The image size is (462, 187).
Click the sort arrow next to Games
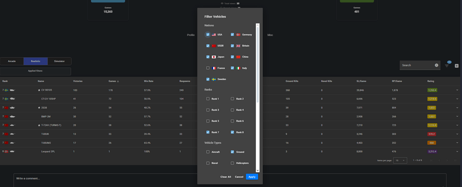point(118,81)
